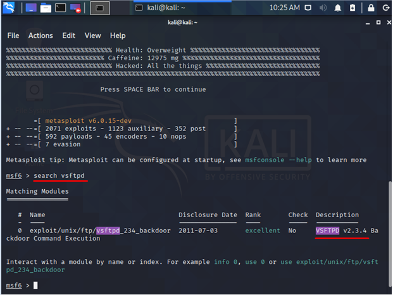Click the 'search vsftpd' command text
The height and width of the screenshot is (295, 393).
pyautogui.click(x=59, y=175)
